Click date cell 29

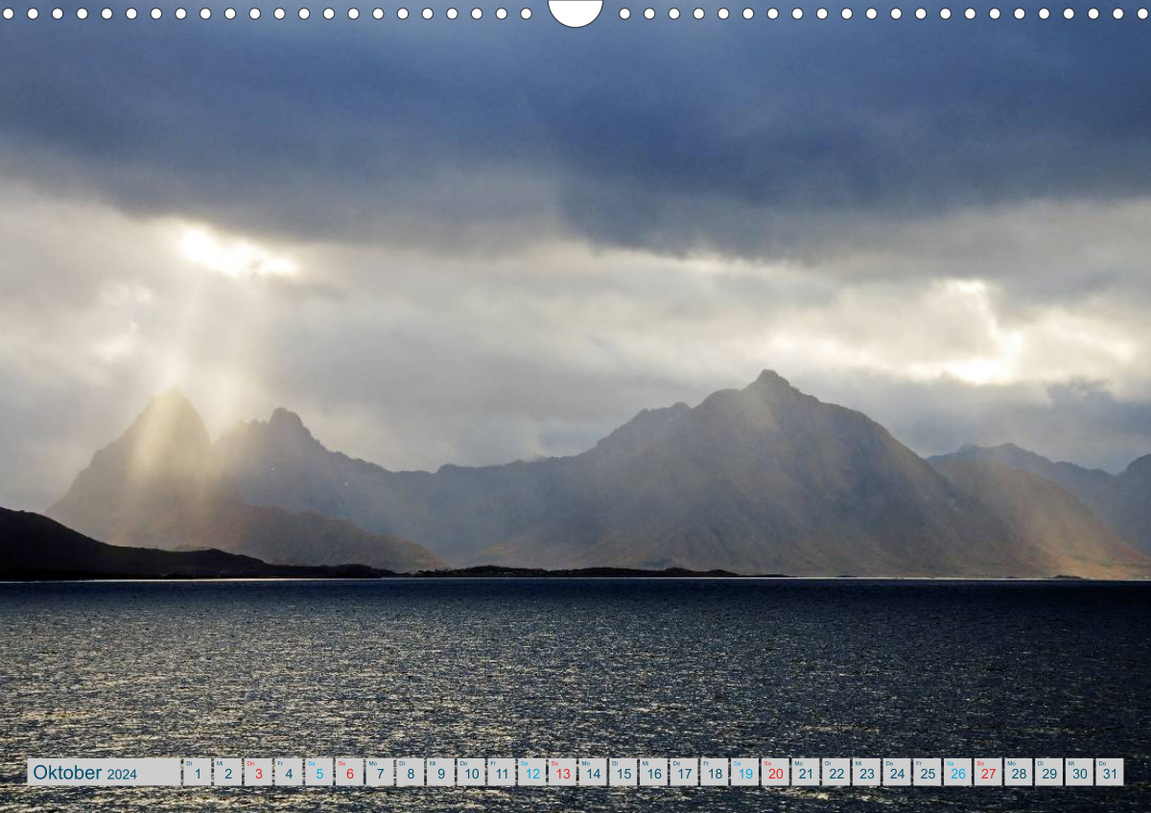click(x=1049, y=773)
